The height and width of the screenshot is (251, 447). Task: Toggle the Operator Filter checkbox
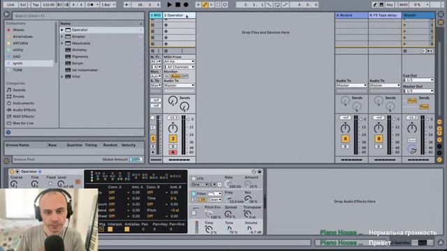194,194
